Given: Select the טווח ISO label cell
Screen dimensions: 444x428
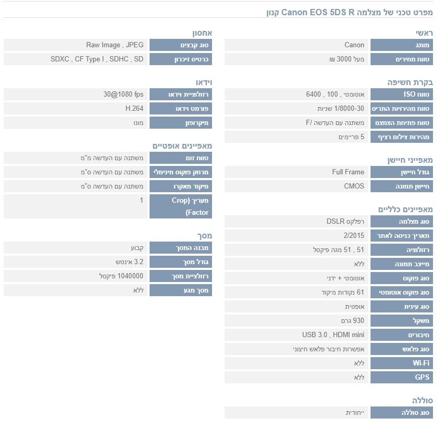Looking at the screenshot, I should tap(401, 95).
